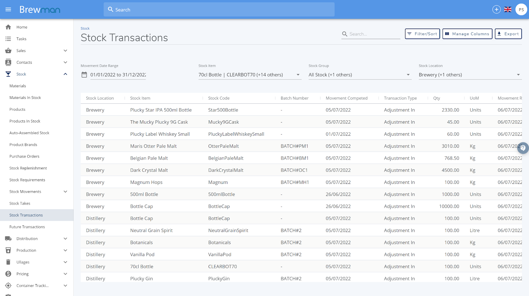This screenshot has height=296, width=529.
Task: Open the PS user profile avatar
Action: [x=521, y=10]
